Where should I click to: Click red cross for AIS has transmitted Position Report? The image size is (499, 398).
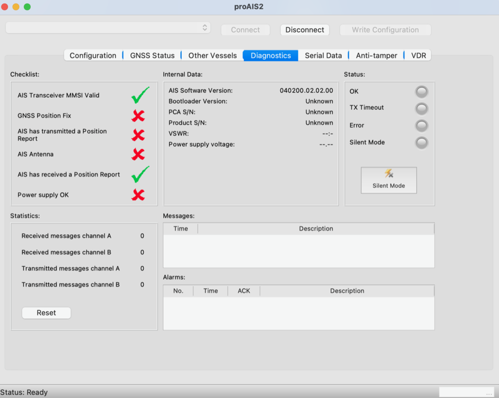[138, 135]
